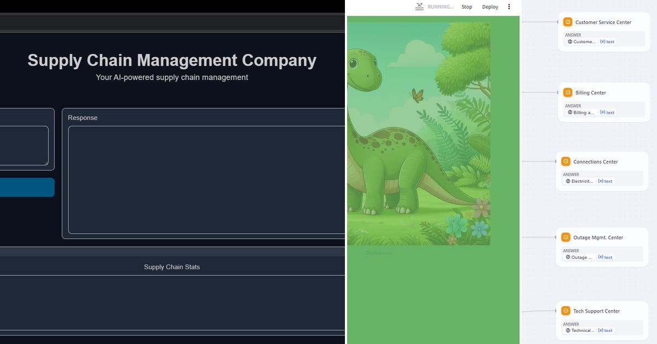Click the Connections Center node icon
This screenshot has height=344, width=657.
[x=565, y=161]
